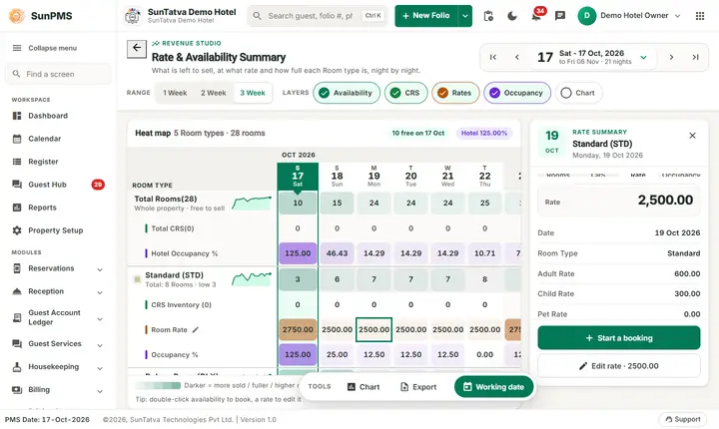Select the 1 Week range
This screenshot has height=429, width=719.
pos(175,93)
